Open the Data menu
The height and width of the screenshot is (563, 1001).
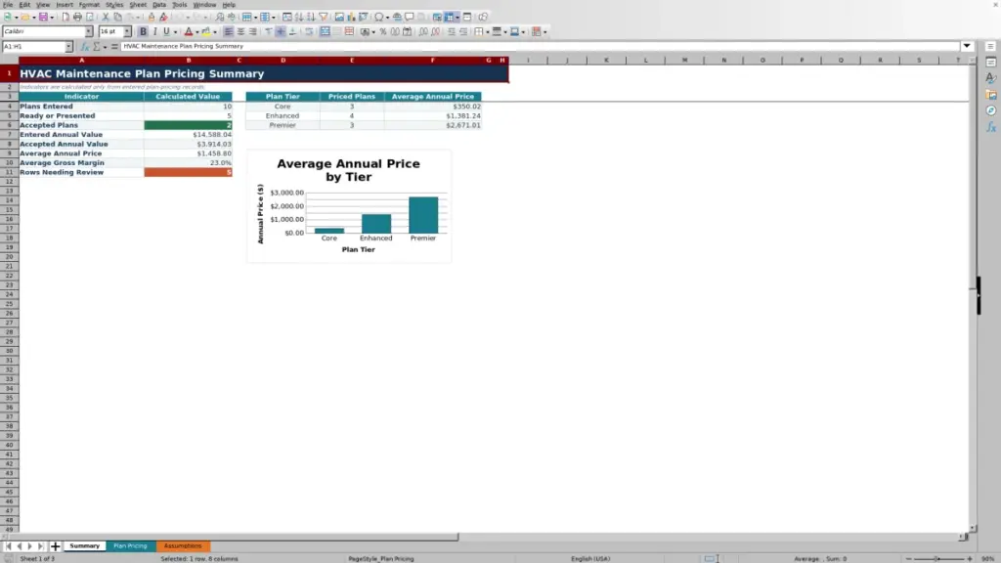pyautogui.click(x=159, y=5)
